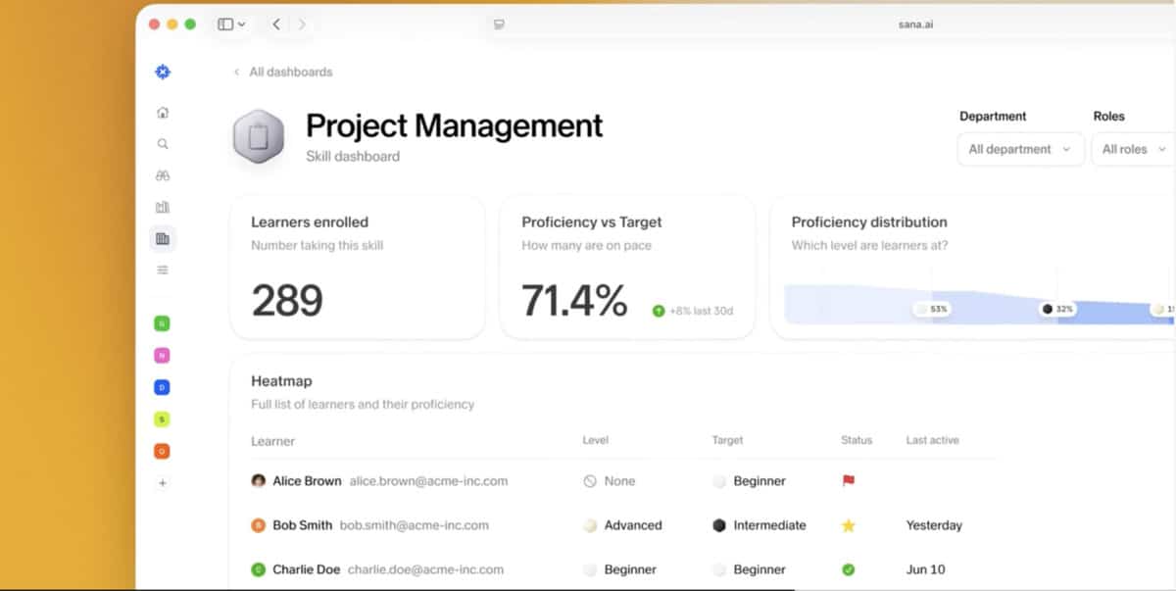Click Bob Smith's Intermediate target cell
Viewport: 1176px width, 591px height.
759,525
